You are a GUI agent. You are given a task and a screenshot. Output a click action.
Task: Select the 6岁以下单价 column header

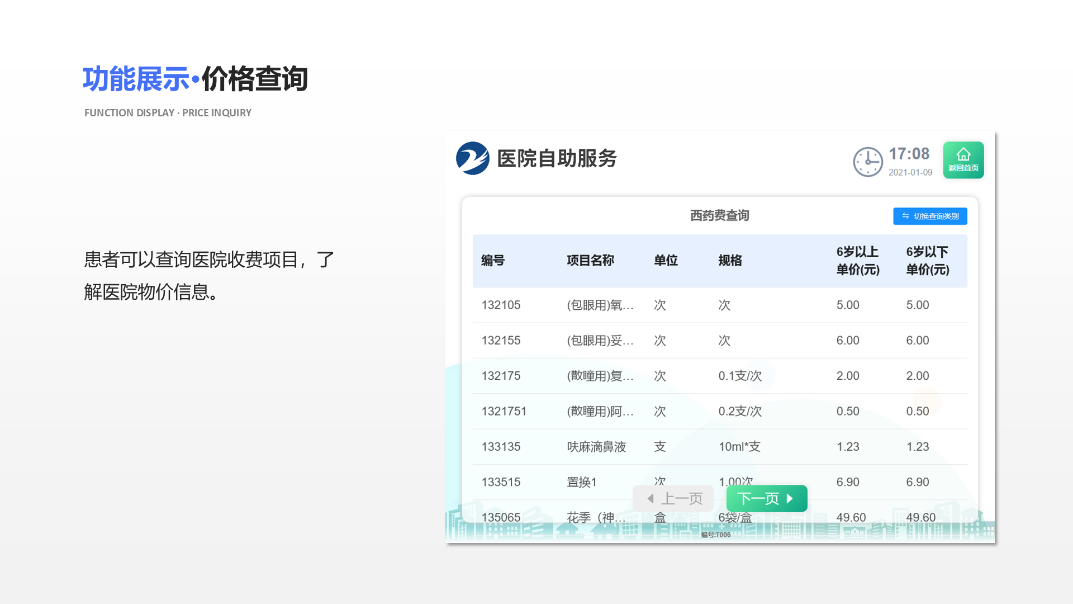(x=928, y=261)
